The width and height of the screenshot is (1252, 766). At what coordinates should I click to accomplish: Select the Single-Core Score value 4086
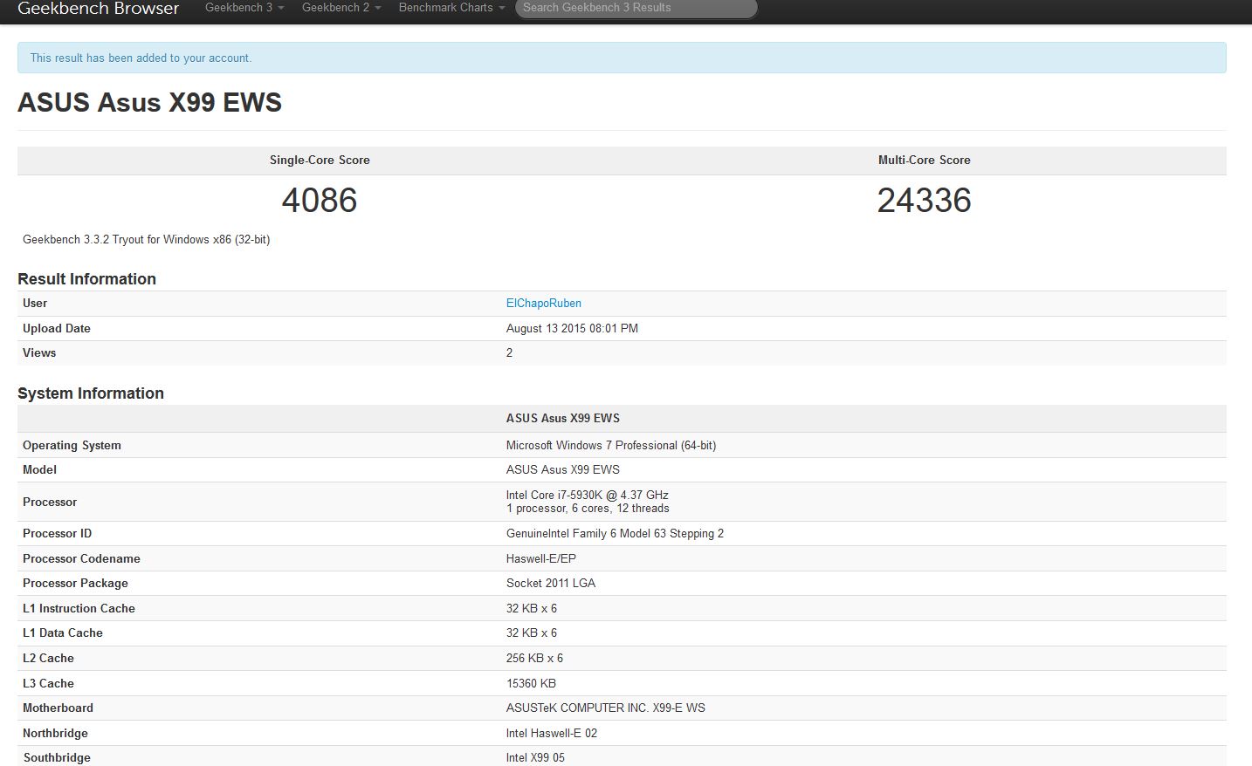(x=320, y=200)
